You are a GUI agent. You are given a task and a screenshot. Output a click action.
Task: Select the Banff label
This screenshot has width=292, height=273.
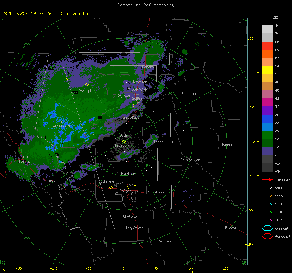tap(54, 181)
